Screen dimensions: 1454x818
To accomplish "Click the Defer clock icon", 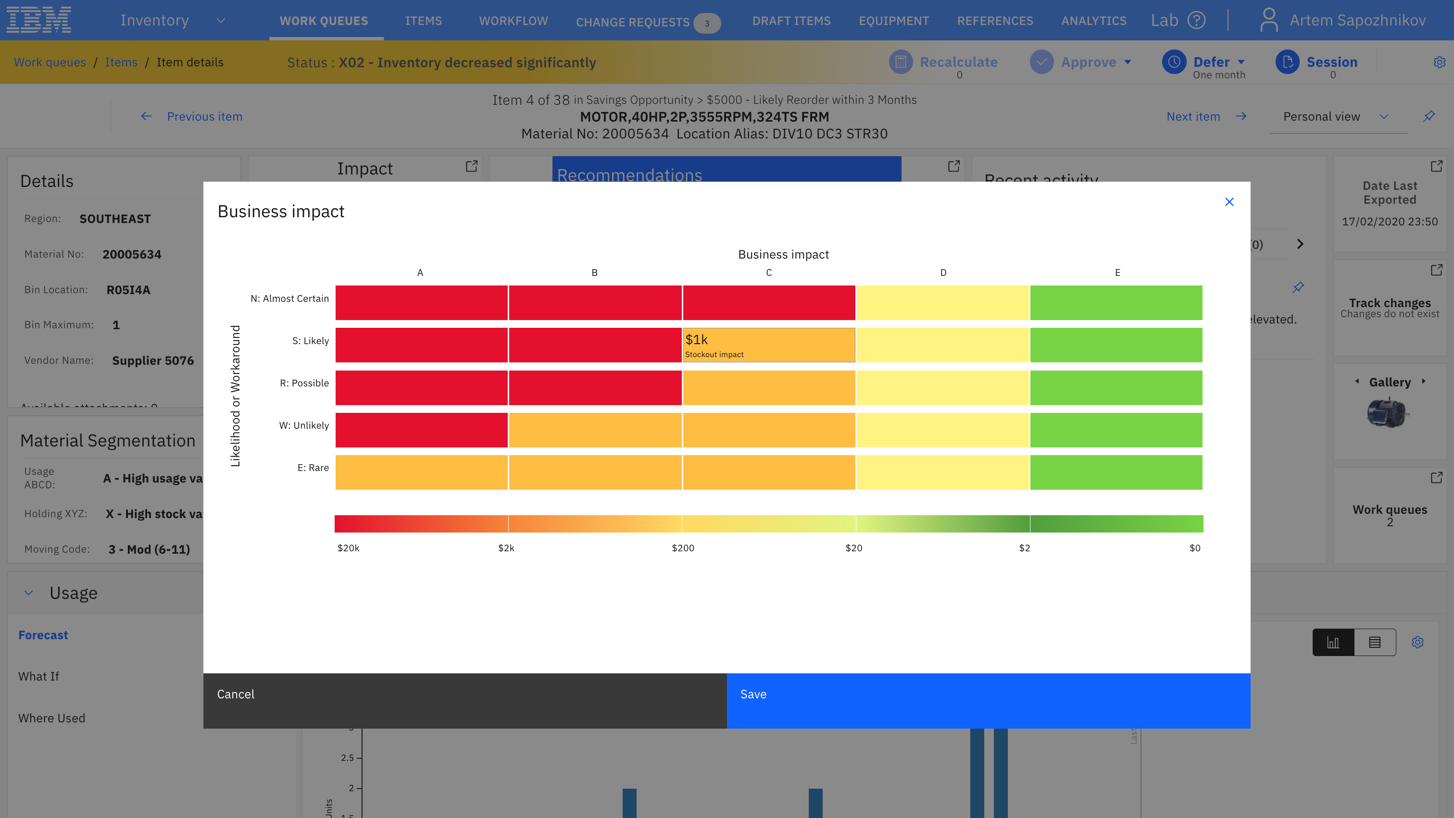I will tap(1174, 62).
